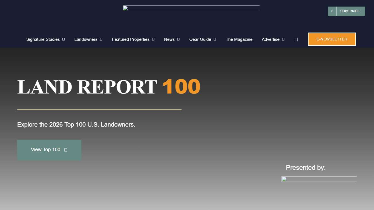Screen dimensions: 374x210
Task: Click The Land Report header logo
Action: click(x=191, y=8)
